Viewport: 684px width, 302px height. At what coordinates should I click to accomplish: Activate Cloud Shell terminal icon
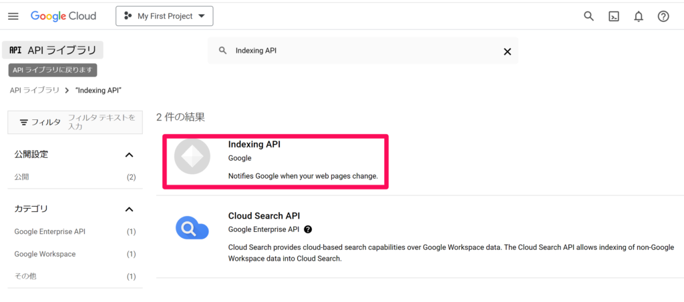[x=614, y=17]
